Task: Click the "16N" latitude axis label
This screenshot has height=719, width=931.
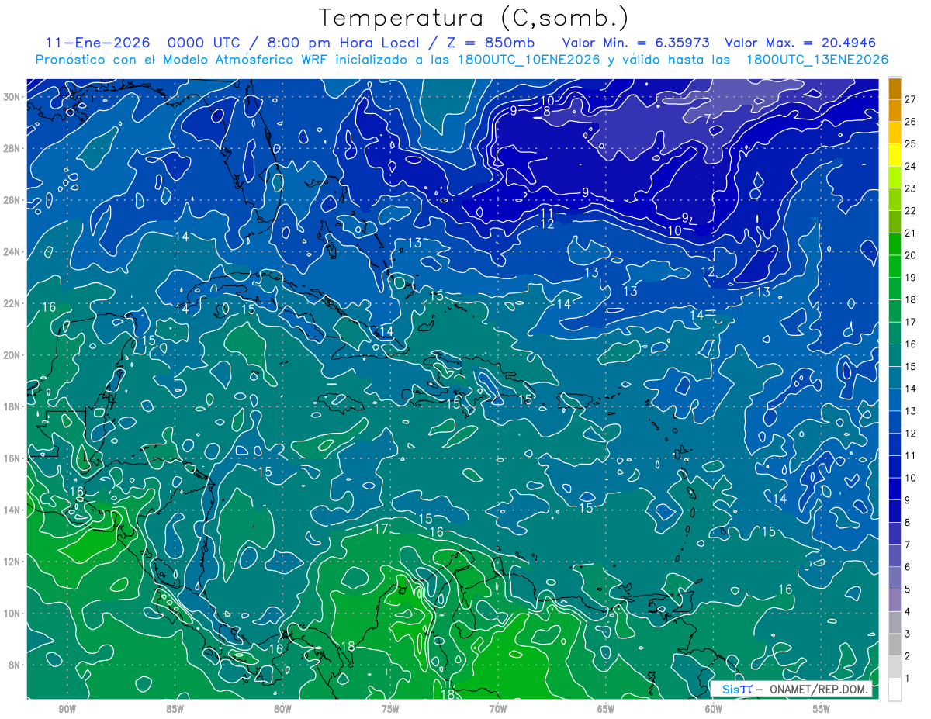Action: coord(13,458)
